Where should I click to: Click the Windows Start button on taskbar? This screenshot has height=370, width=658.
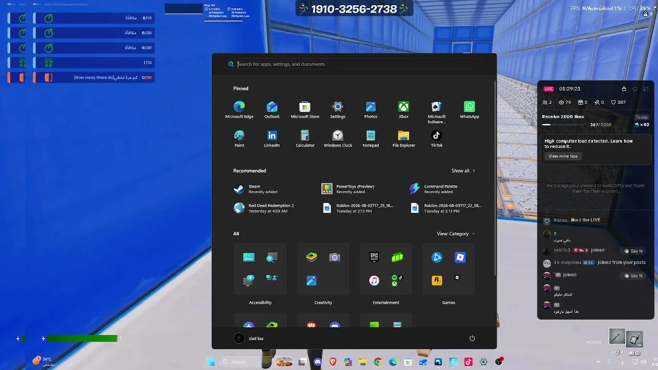211,362
